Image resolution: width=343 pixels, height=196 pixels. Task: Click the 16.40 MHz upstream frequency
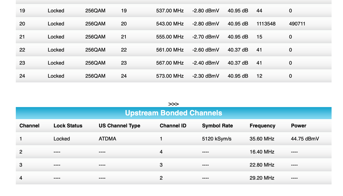coord(262,152)
